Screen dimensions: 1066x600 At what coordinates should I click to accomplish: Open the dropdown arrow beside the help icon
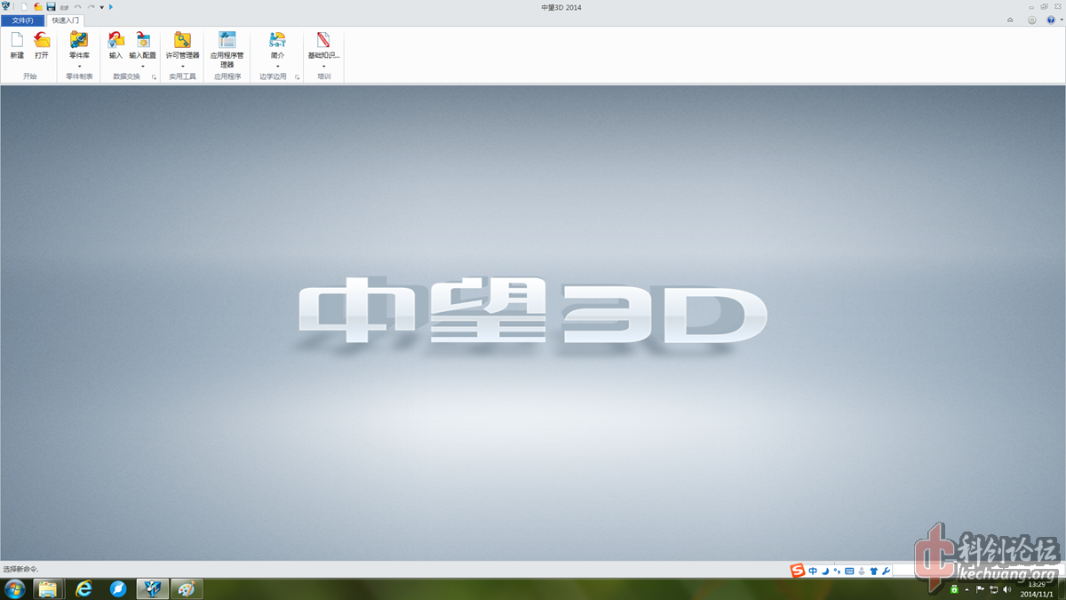(x=1060, y=20)
